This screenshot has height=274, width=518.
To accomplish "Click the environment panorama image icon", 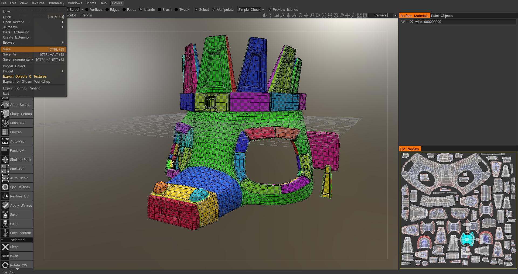I will tap(276, 15).
